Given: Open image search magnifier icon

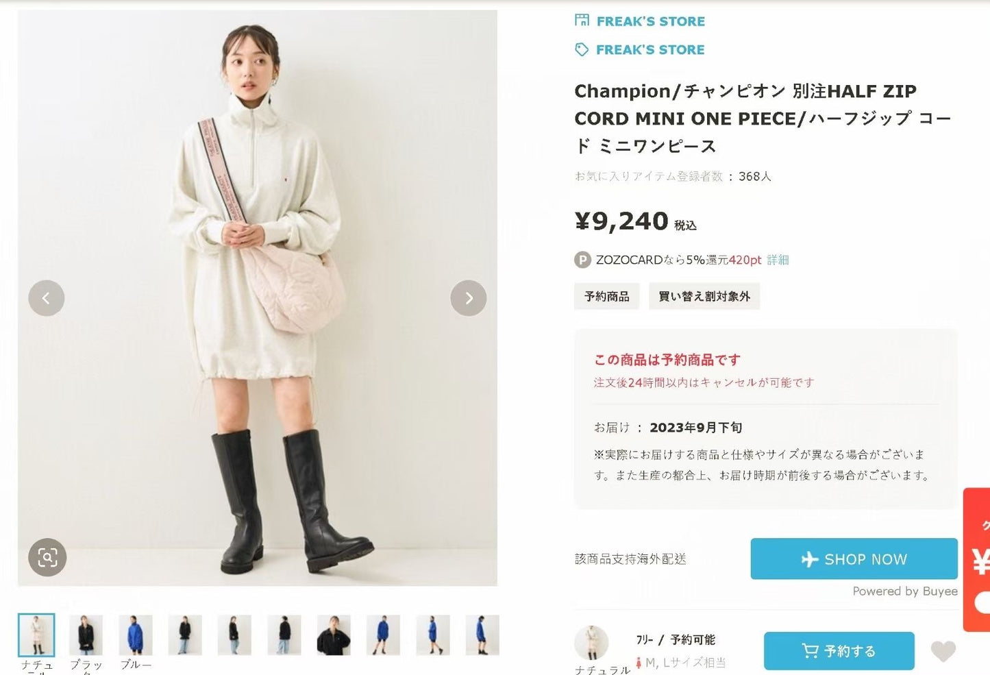Looking at the screenshot, I should (x=47, y=557).
